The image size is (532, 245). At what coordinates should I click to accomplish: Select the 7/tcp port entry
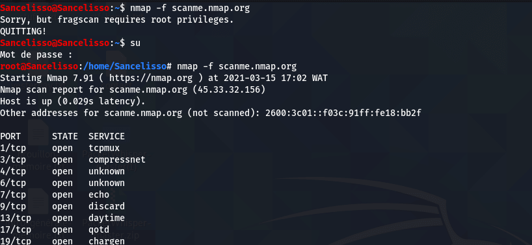(x=13, y=195)
